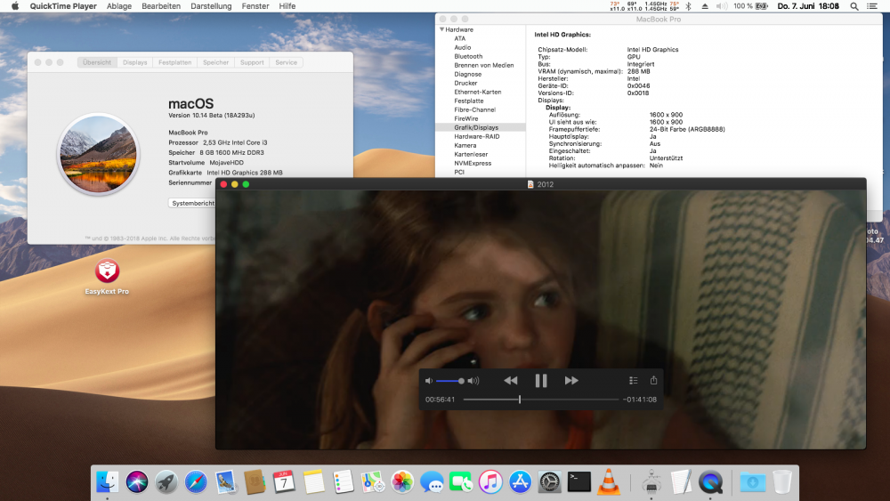Open iTunes from the Dock
890x501 pixels.
click(490, 482)
